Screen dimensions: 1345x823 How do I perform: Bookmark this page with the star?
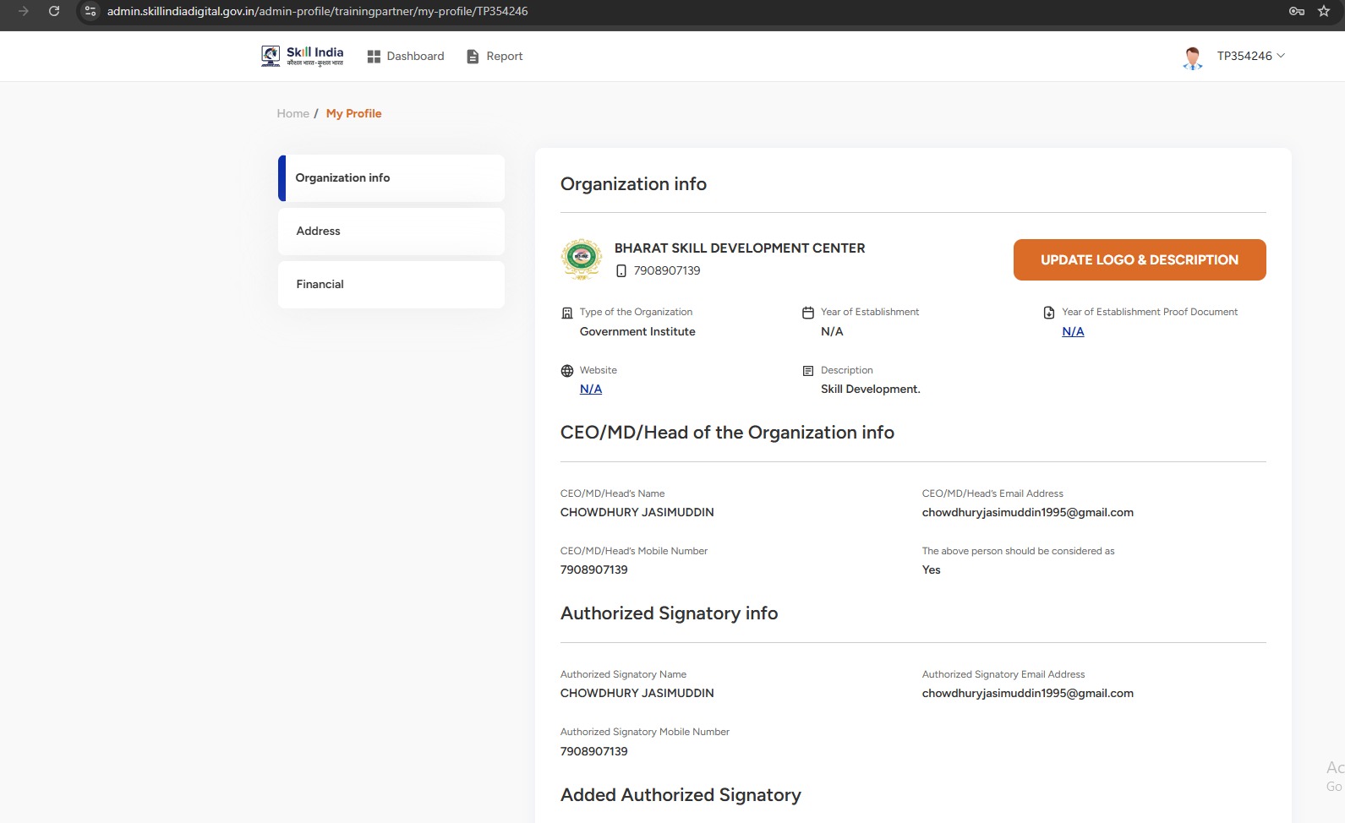coord(1324,11)
